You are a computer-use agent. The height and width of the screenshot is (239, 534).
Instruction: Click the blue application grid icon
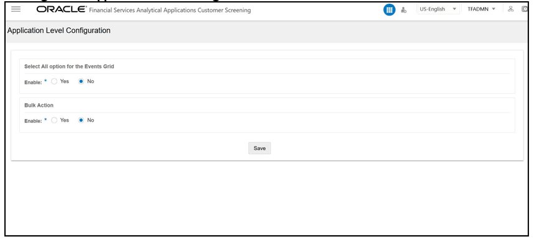(x=389, y=10)
